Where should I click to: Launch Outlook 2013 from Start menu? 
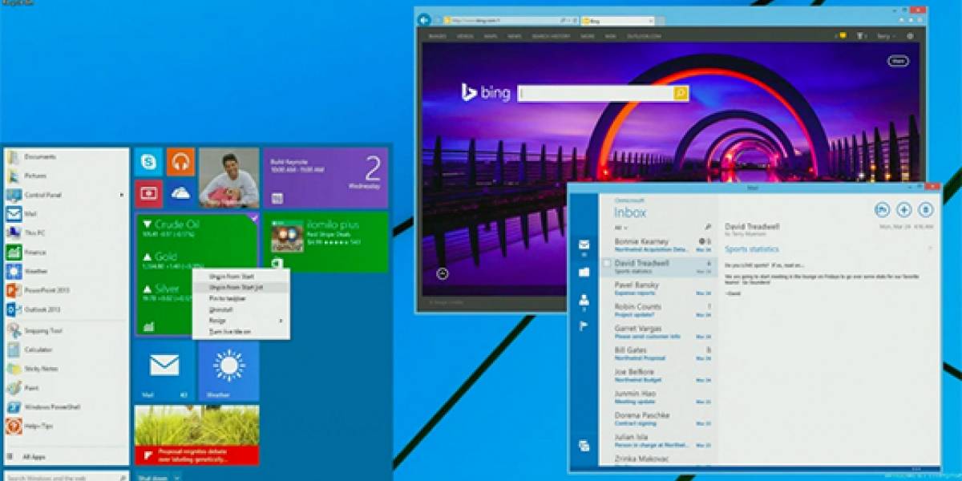66,309
